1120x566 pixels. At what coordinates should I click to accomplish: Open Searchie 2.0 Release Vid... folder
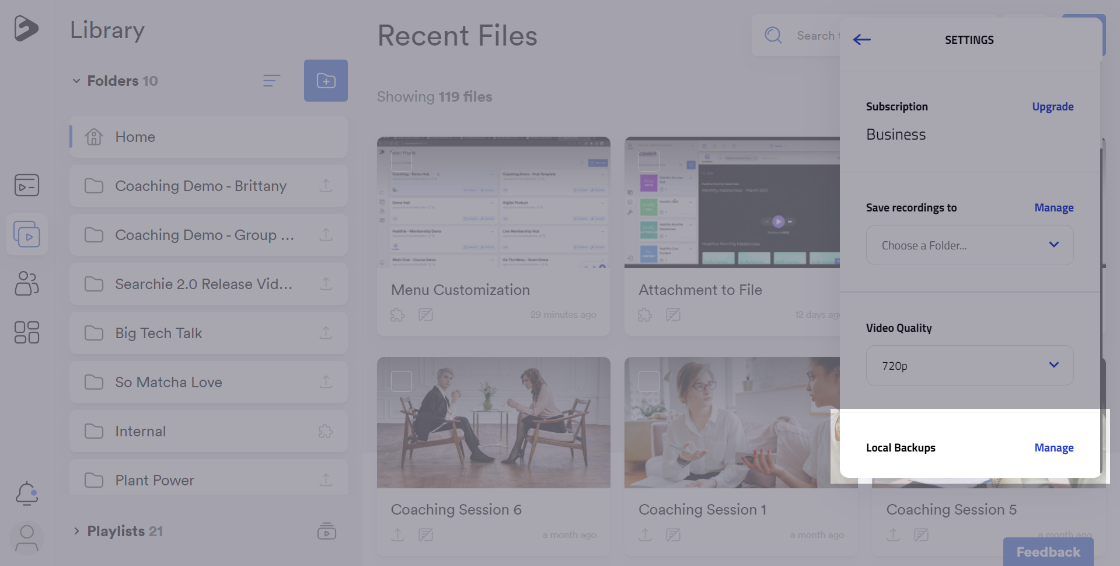click(209, 284)
